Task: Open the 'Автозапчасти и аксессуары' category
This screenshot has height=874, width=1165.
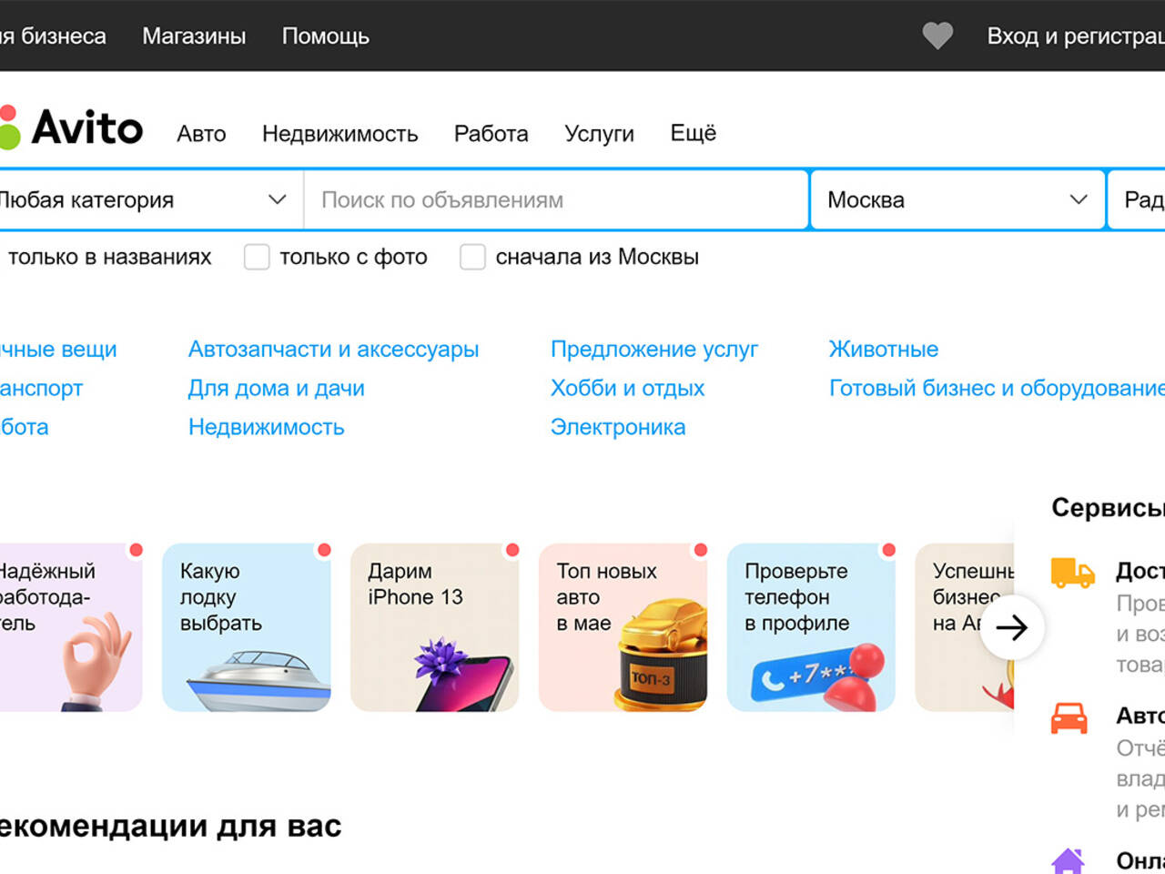Action: pos(333,349)
